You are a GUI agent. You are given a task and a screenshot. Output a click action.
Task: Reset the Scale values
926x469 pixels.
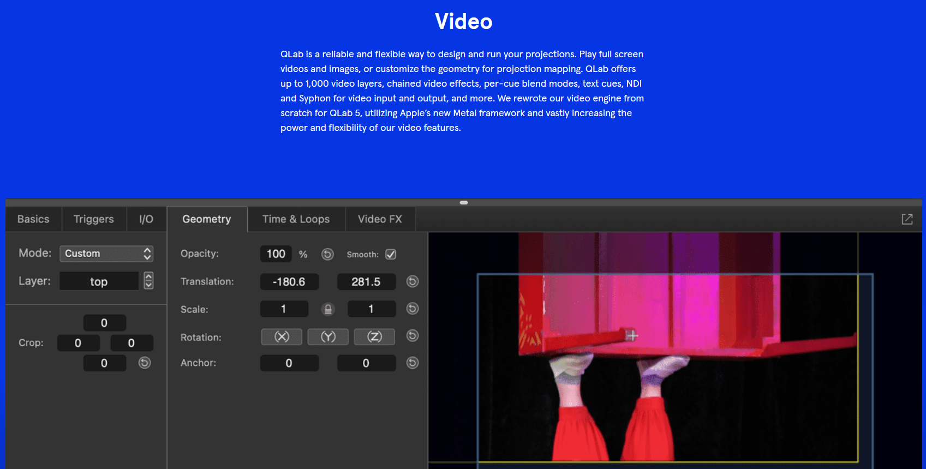413,309
